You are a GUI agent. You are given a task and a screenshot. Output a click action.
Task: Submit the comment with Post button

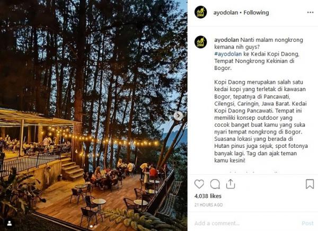pyautogui.click(x=307, y=223)
